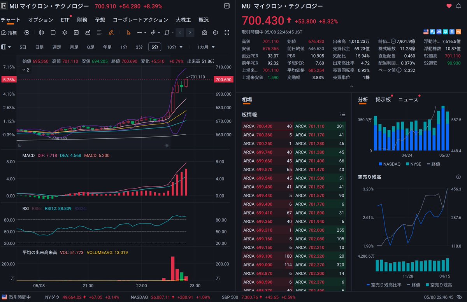
Task: Toggle fullscreen chart view icon
Action: coord(226,33)
